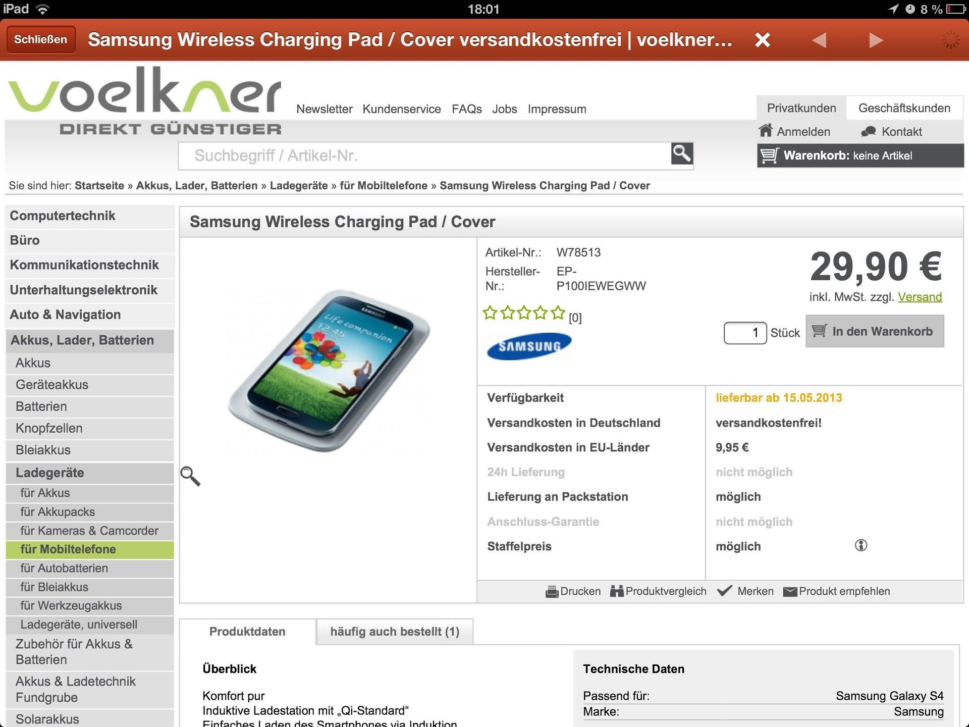Open Produktvergleich binoculars icon
The image size is (969, 727).
617,591
